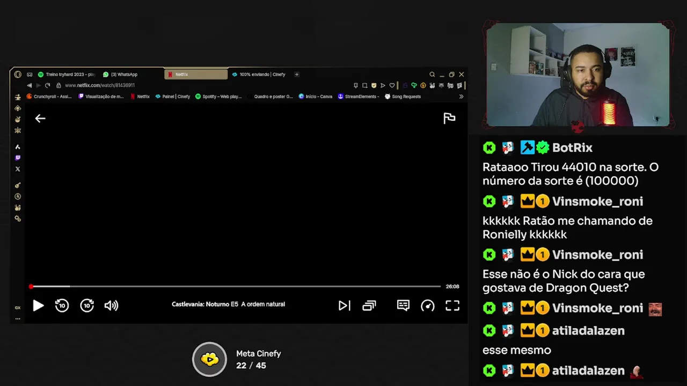
Task: Click the pin icon in the address bar
Action: (356, 85)
